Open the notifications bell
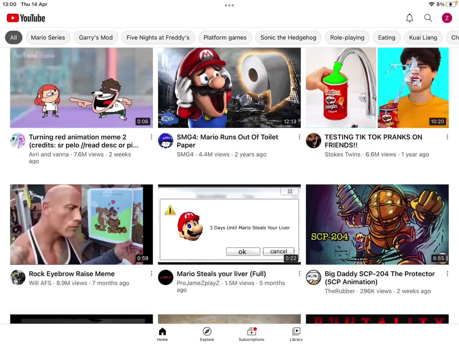This screenshot has width=459, height=344. [410, 18]
